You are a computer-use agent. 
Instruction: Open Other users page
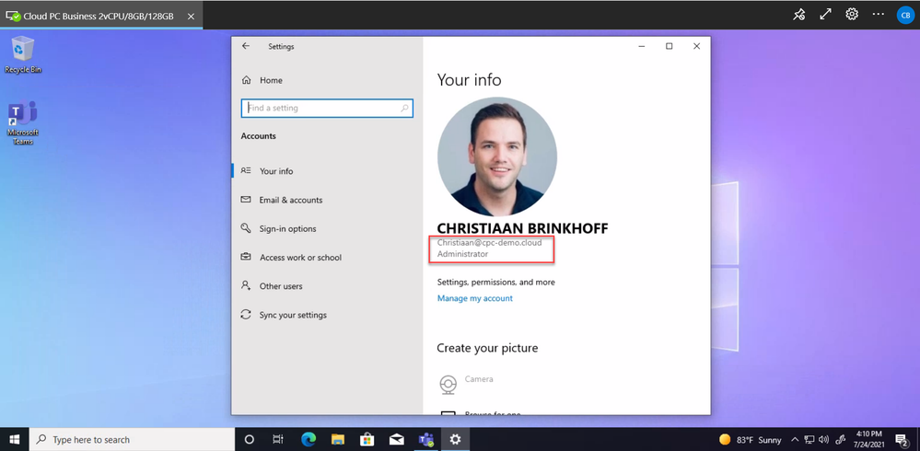[x=280, y=286]
